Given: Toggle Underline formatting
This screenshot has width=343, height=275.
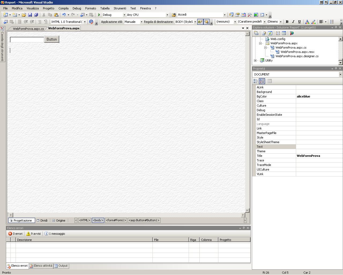Looking at the screenshot, I should pos(299,22).
